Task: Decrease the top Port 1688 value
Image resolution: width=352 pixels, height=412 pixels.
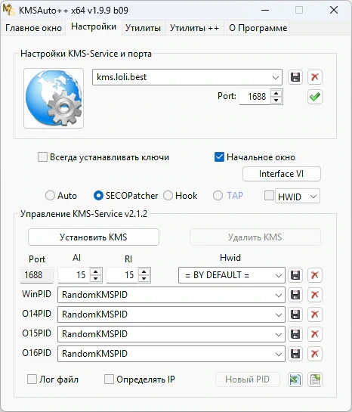Action: tap(276, 100)
